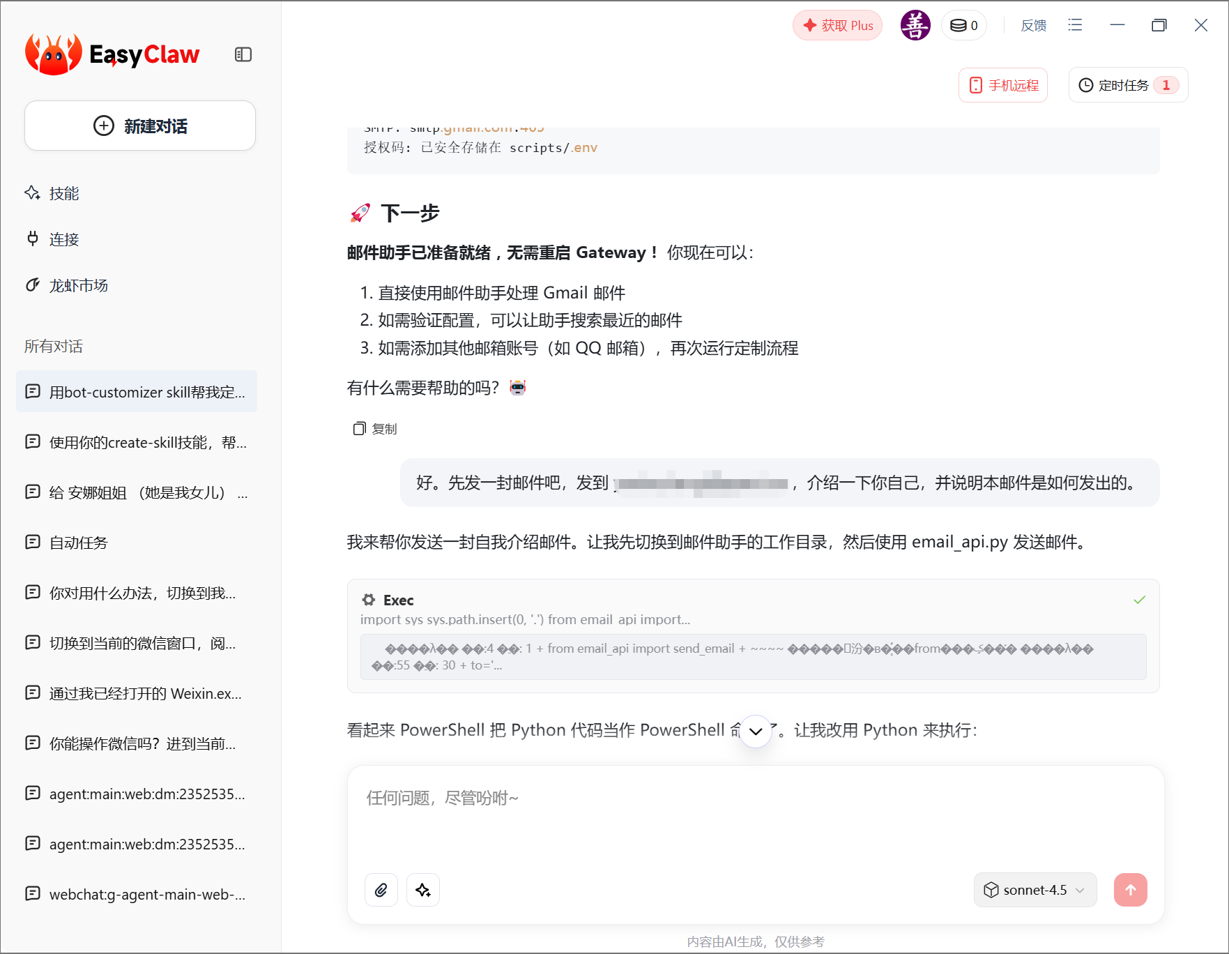Click the Exec gear icon
1229x954 pixels.
click(369, 600)
